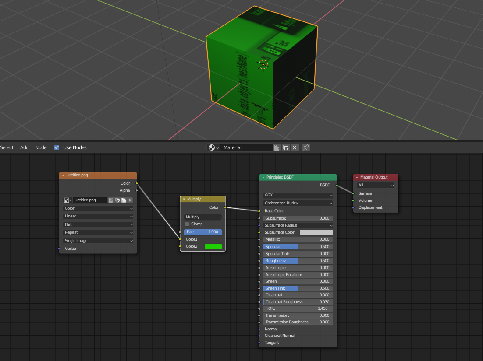The height and width of the screenshot is (361, 483).
Task: Create a new material using the New Material icon
Action: [277, 147]
